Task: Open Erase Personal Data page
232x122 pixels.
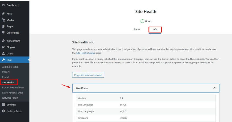Action: (12, 93)
